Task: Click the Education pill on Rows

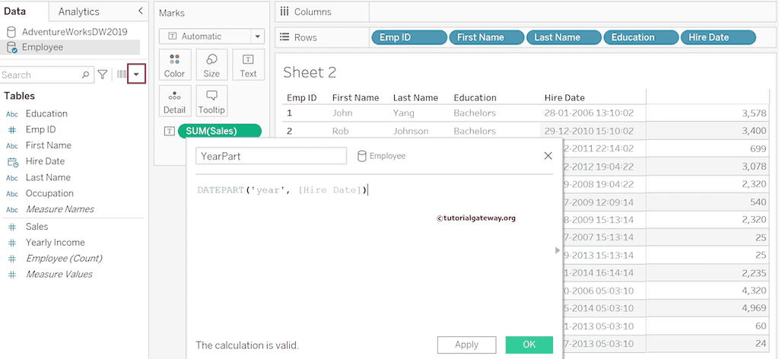Action: pos(641,37)
